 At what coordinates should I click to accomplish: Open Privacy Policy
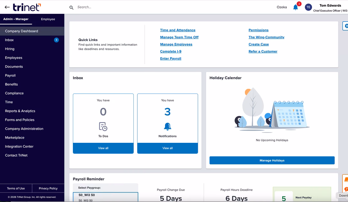point(48,188)
